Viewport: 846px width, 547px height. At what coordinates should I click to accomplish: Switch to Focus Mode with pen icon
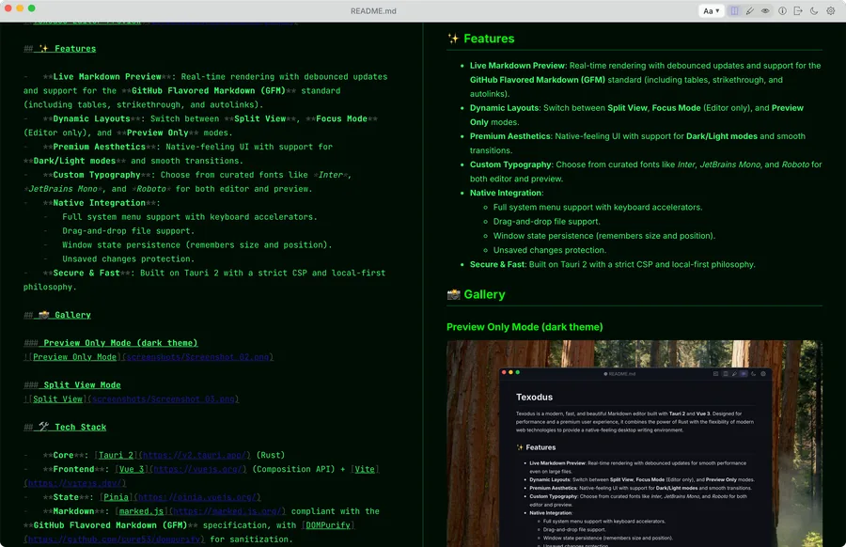(750, 10)
